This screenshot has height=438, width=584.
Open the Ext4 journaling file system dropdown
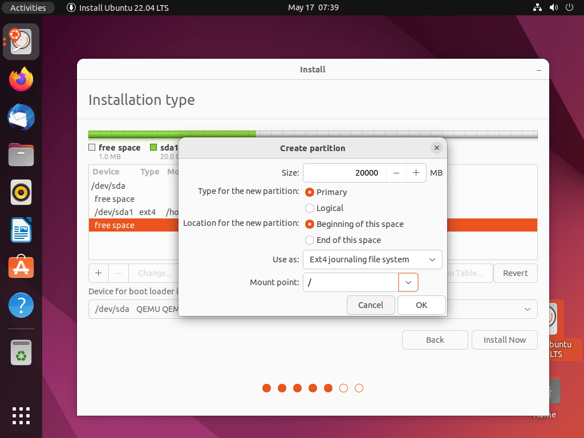click(372, 259)
